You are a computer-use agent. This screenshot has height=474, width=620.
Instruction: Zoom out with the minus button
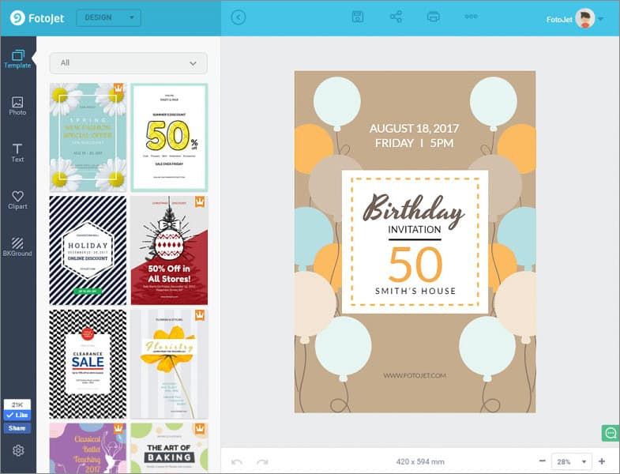click(x=543, y=461)
